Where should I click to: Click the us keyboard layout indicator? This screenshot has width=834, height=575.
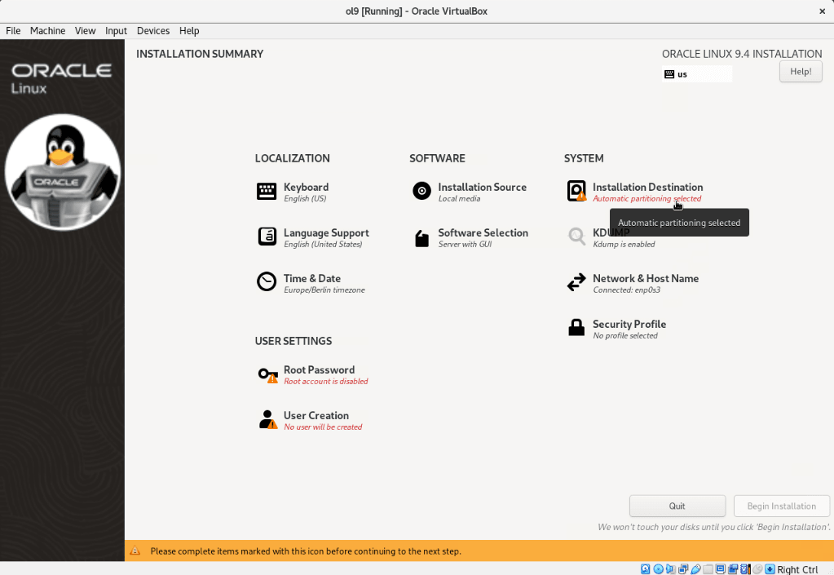[x=697, y=74]
